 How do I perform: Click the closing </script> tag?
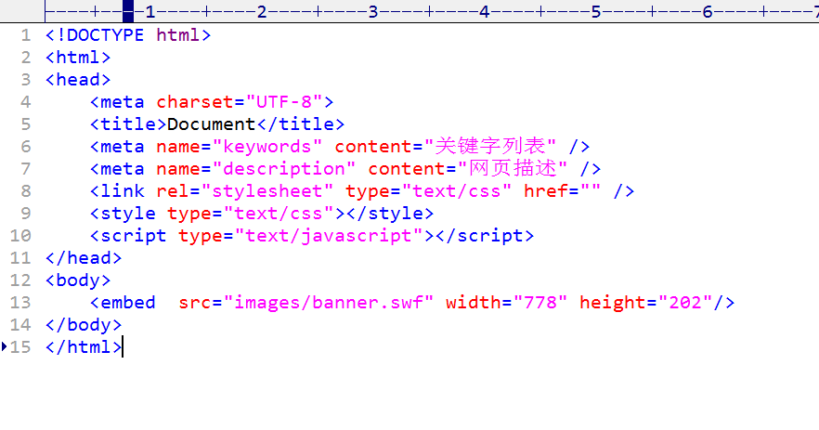(484, 236)
